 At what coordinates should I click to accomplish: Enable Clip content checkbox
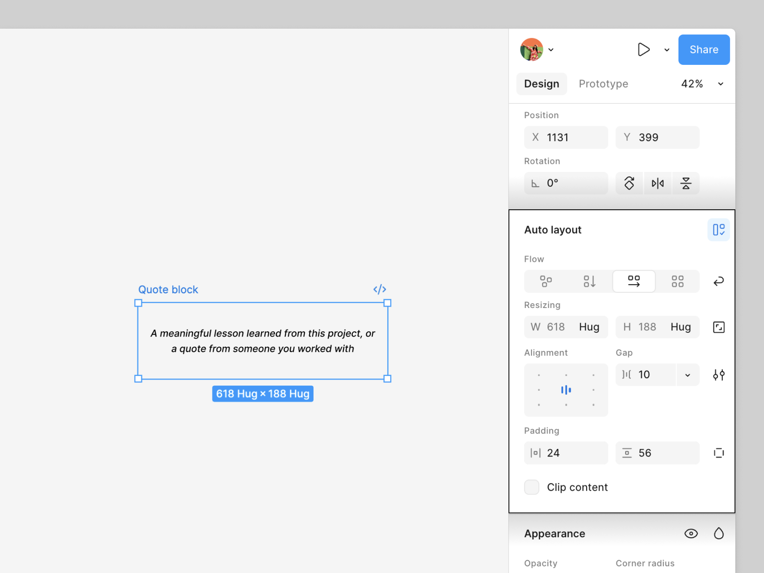point(532,487)
